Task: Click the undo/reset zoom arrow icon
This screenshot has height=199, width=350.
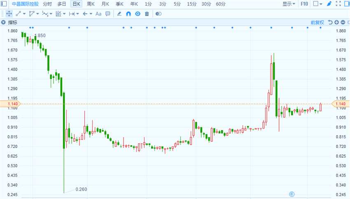Action: click(330, 22)
